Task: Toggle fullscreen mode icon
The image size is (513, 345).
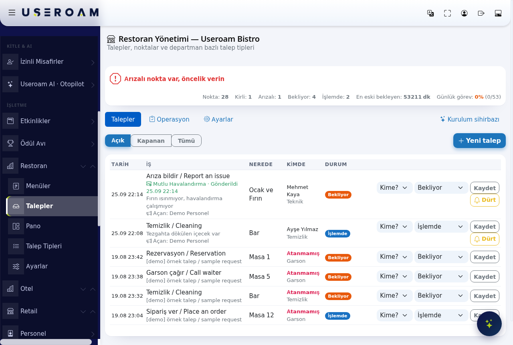Action: point(447,13)
